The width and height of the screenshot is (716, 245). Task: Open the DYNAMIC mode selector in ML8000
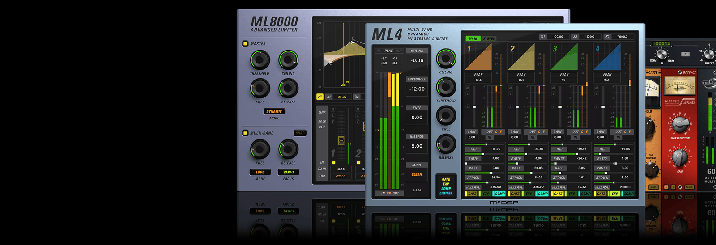[x=274, y=112]
